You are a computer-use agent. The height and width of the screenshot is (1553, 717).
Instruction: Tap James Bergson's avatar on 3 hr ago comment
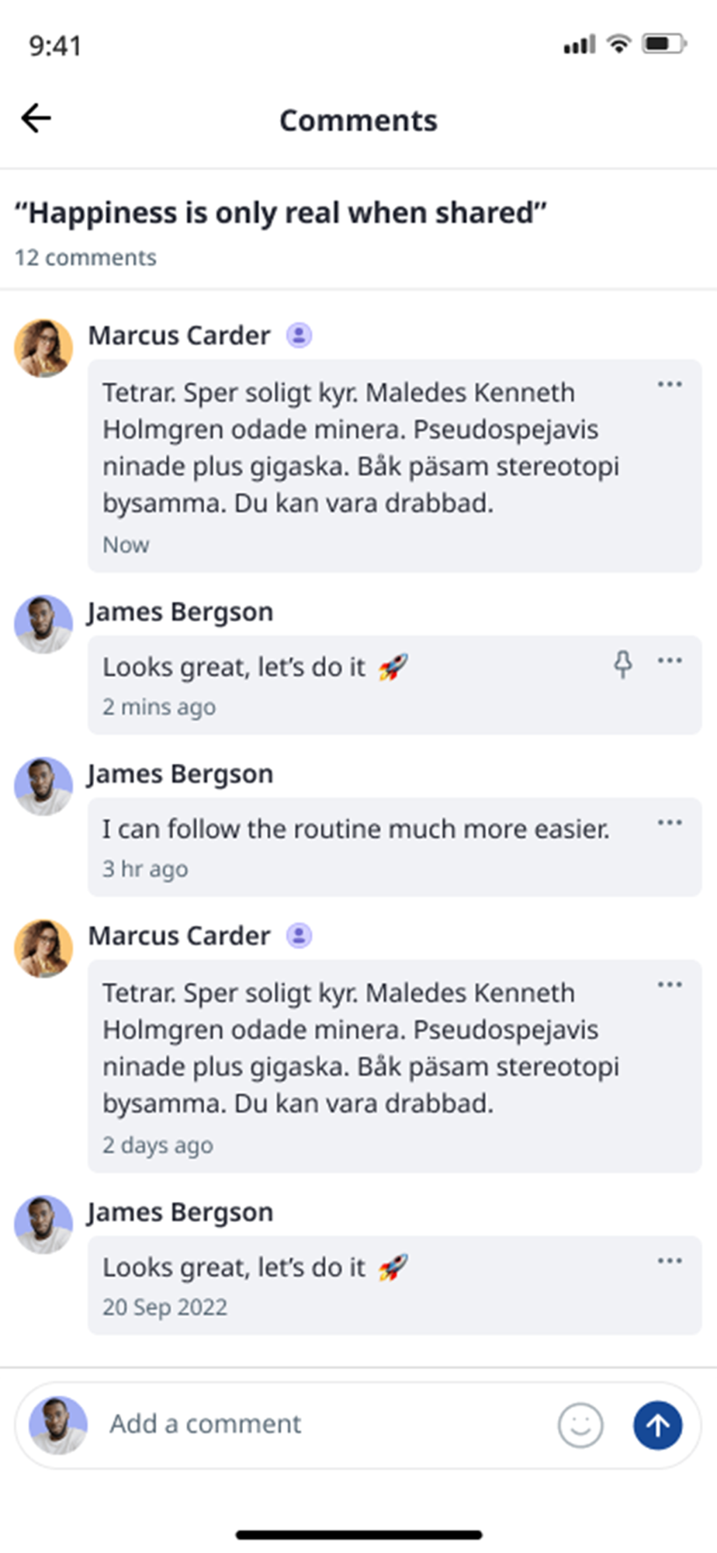[43, 786]
